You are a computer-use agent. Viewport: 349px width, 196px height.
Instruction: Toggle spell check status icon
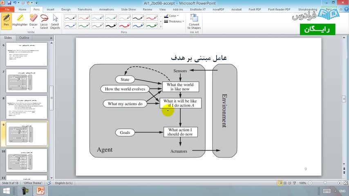49,183
